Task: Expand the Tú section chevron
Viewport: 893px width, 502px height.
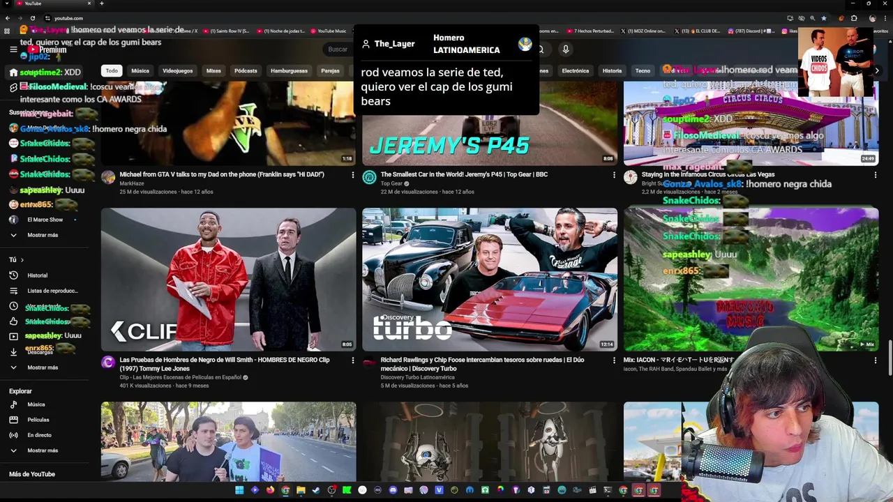Action: (x=22, y=260)
